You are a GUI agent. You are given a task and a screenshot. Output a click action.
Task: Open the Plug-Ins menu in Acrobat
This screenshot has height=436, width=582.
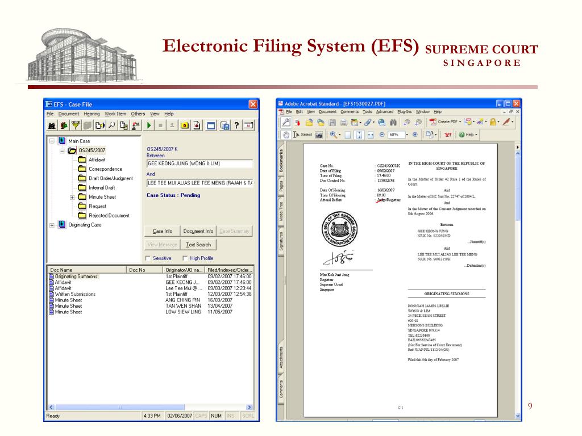pyautogui.click(x=404, y=112)
